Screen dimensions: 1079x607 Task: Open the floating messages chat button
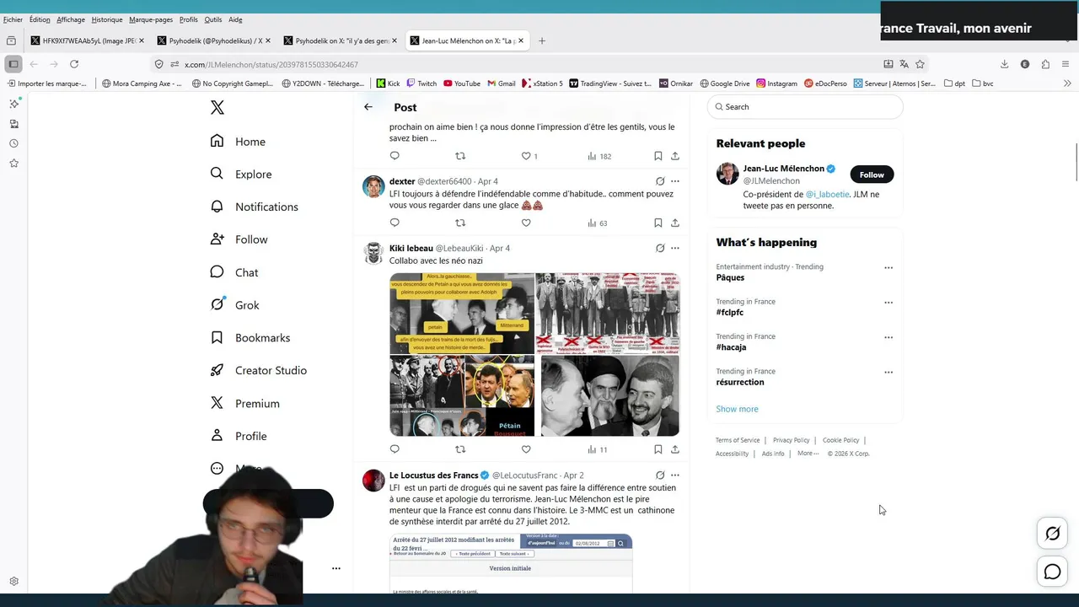[x=1052, y=572]
